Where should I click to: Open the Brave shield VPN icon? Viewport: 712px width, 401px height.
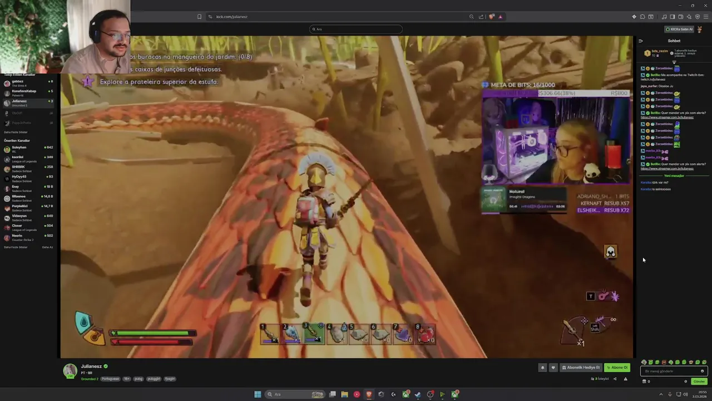tap(698, 17)
